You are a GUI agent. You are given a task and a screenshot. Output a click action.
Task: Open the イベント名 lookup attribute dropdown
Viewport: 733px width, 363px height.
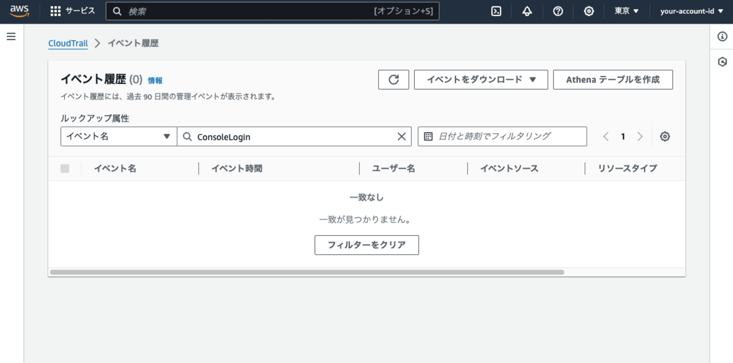click(x=119, y=136)
